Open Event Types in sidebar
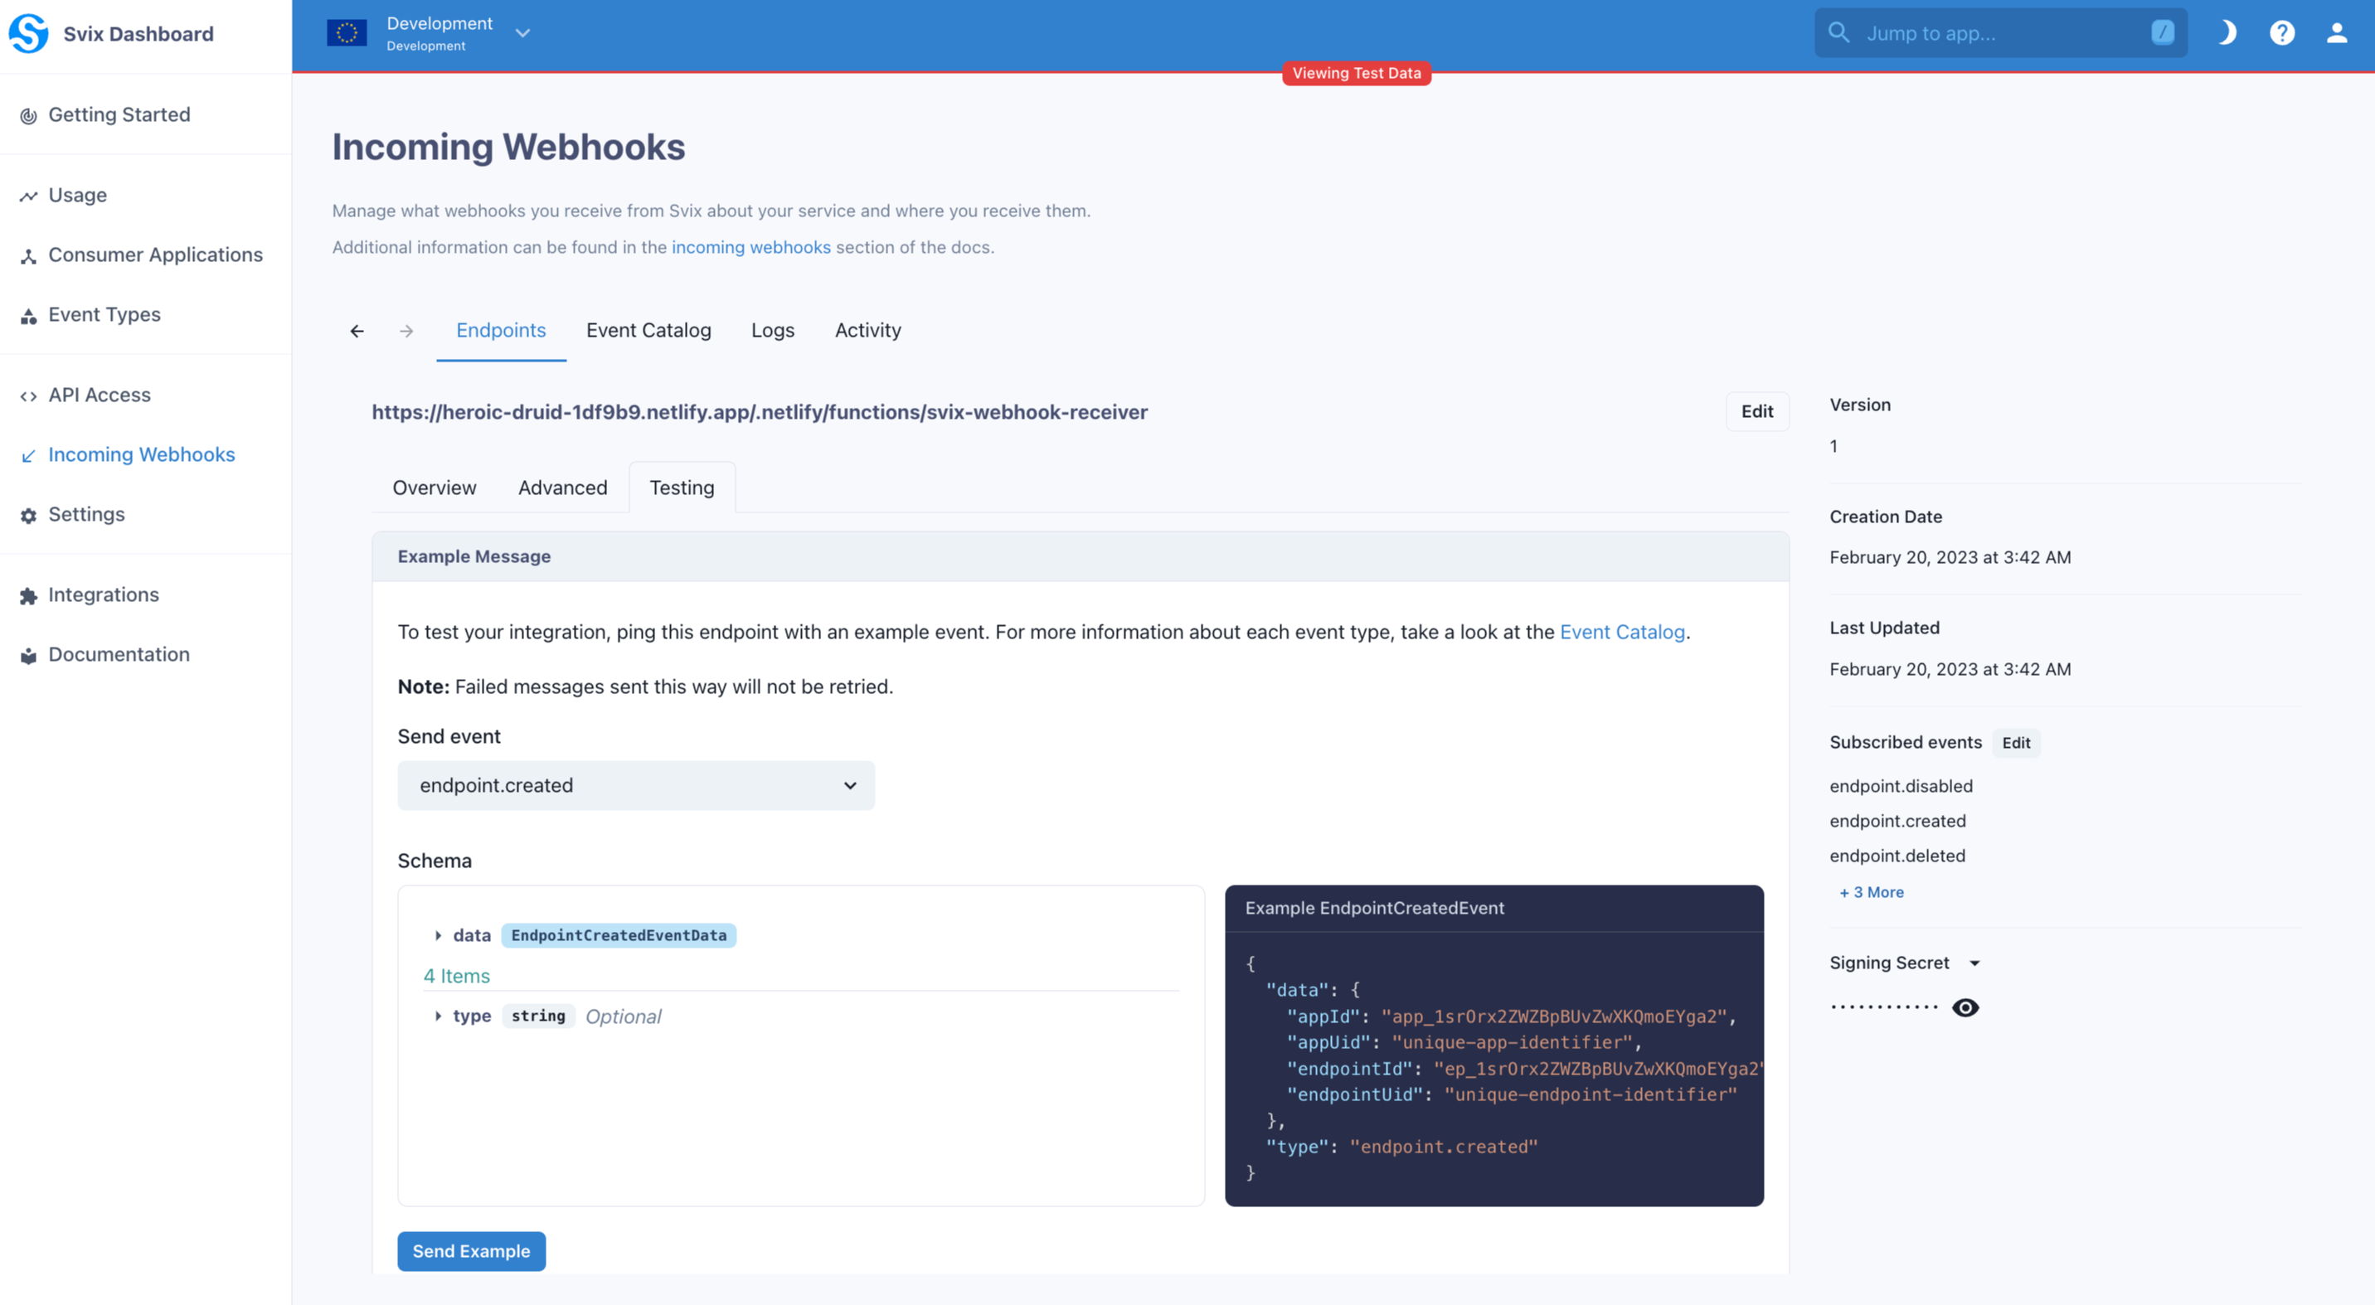Image resolution: width=2375 pixels, height=1305 pixels. point(104,314)
